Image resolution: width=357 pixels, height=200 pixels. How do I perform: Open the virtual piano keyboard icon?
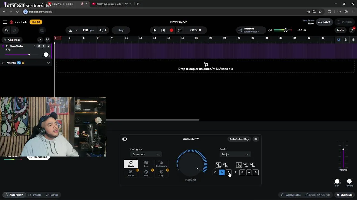click(x=42, y=30)
